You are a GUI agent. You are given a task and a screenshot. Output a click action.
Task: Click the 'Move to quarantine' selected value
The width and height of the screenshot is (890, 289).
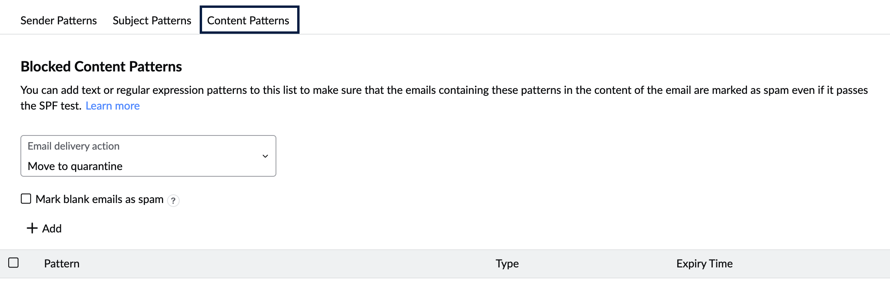point(75,166)
